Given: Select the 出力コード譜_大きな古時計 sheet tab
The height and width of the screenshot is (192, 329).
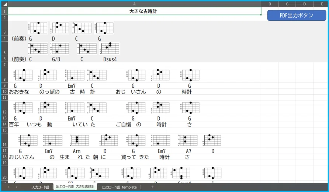Looking at the screenshot, I should pyautogui.click(x=75, y=187).
